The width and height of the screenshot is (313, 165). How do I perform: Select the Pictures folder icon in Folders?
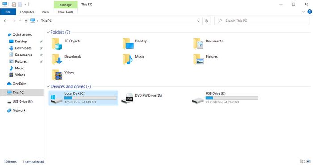(199, 59)
